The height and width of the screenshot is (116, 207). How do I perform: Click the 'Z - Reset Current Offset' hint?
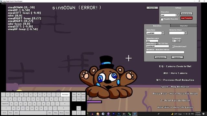(175, 101)
